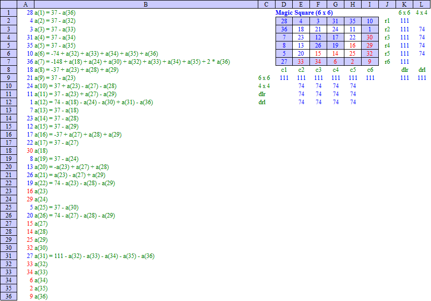
Task: Click magic square cell with 27
Action: [x=284, y=62]
